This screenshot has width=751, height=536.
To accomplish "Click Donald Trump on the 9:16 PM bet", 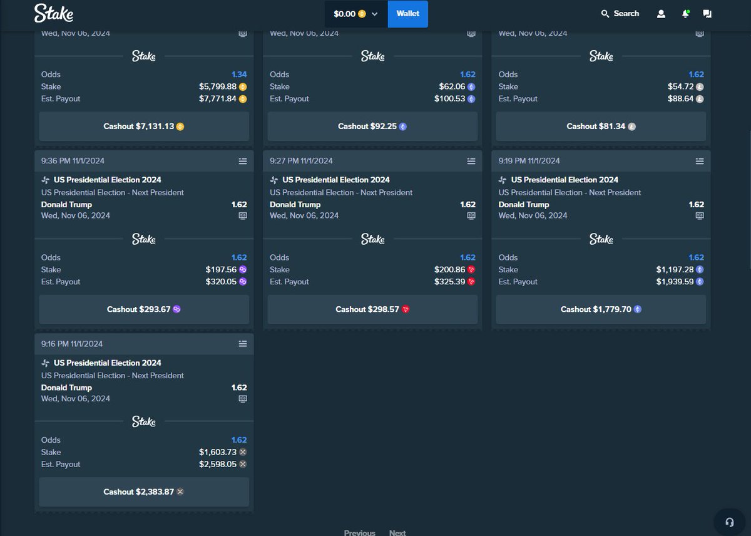I will tap(66, 388).
